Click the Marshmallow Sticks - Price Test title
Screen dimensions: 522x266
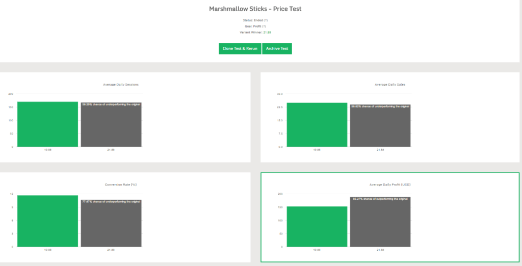259,9
